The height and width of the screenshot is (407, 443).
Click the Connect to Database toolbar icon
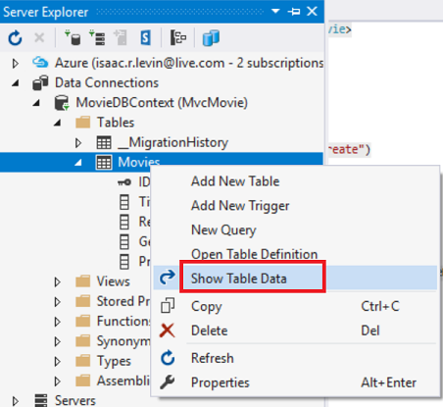pos(73,38)
